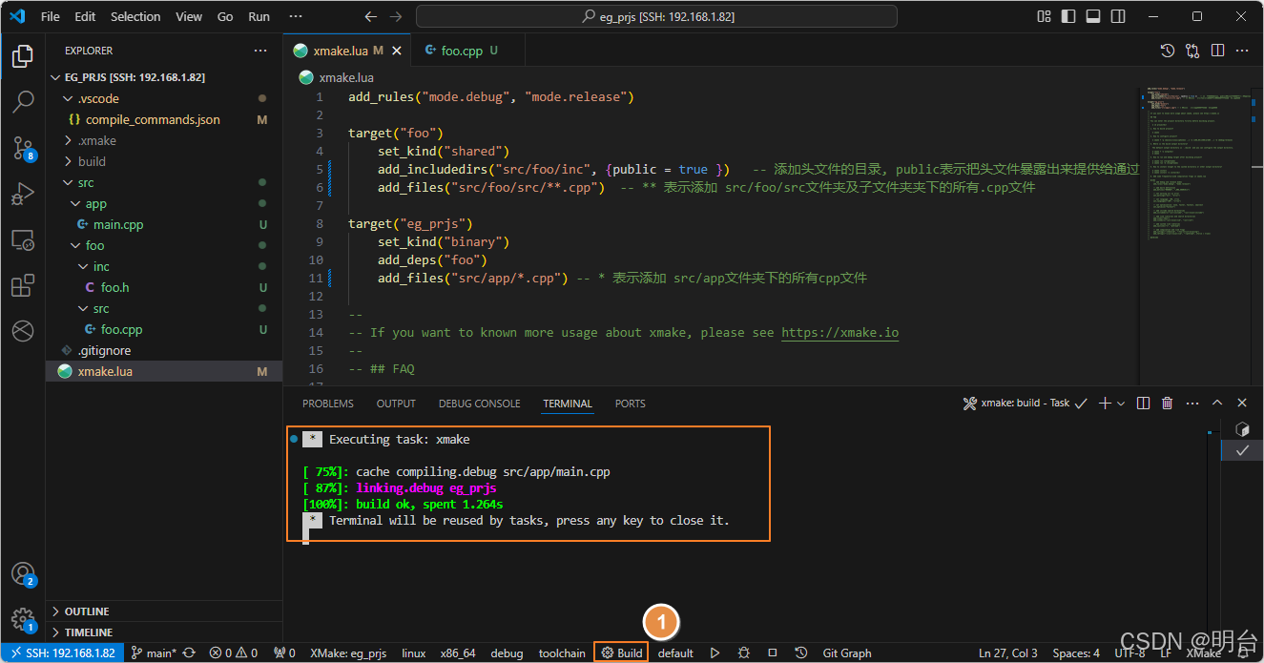Open Remote Explorer view in activity bar
The height and width of the screenshot is (663, 1264).
(x=22, y=239)
